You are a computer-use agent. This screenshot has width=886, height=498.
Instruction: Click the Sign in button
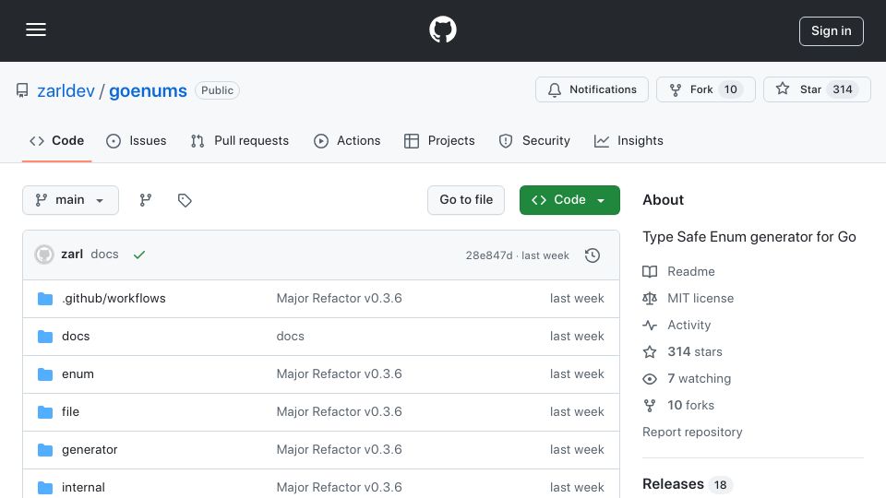pos(831,31)
